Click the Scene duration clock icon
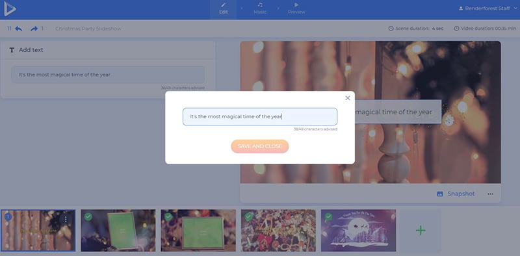 391,29
